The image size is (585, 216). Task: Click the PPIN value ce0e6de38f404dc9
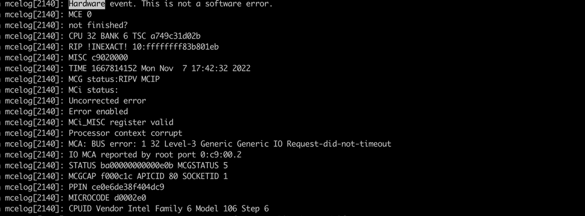pos(128,187)
